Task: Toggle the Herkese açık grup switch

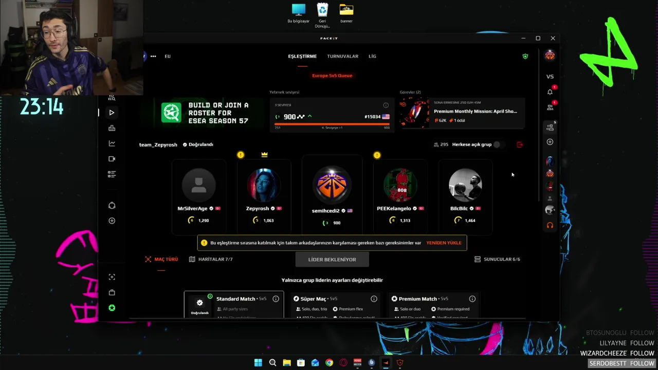Action: (499, 144)
